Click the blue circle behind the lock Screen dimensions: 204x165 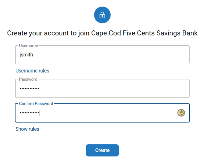tap(97, 10)
